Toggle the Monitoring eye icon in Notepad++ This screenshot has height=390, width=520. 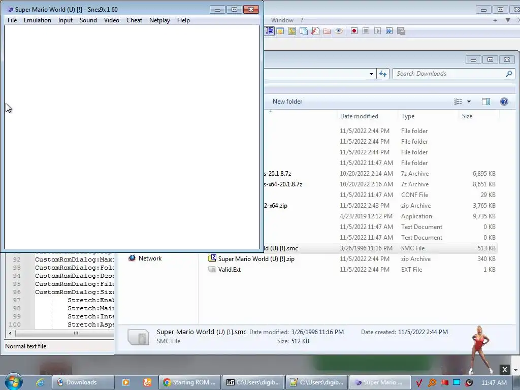tap(339, 31)
